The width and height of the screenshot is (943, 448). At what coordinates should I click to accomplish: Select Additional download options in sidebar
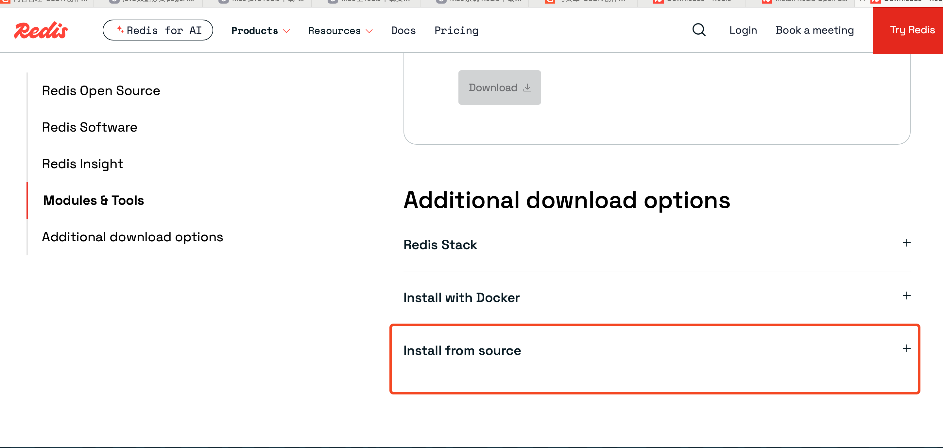(132, 237)
